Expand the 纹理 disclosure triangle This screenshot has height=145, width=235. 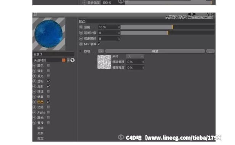pyautogui.click(x=80, y=51)
